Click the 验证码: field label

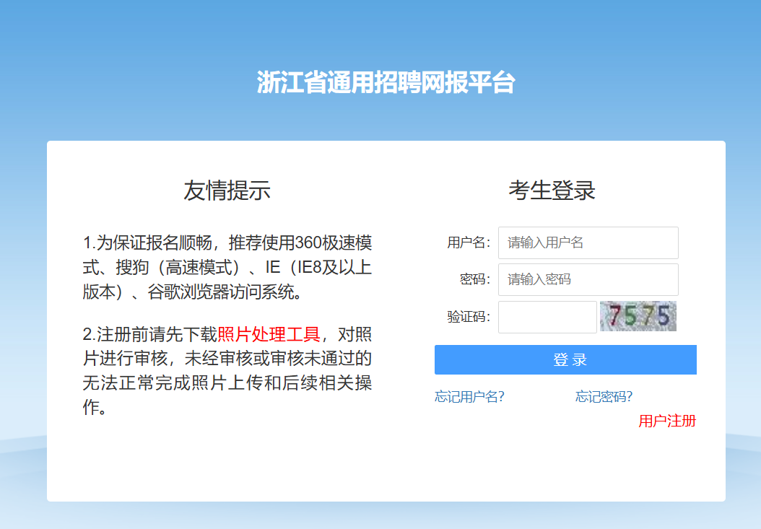pyautogui.click(x=469, y=317)
